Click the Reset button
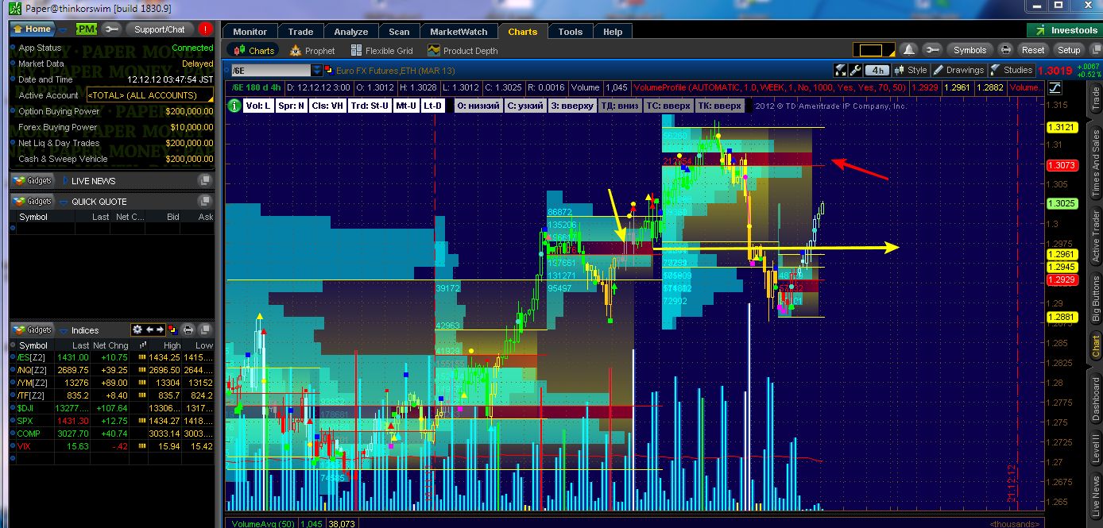 pos(1033,49)
